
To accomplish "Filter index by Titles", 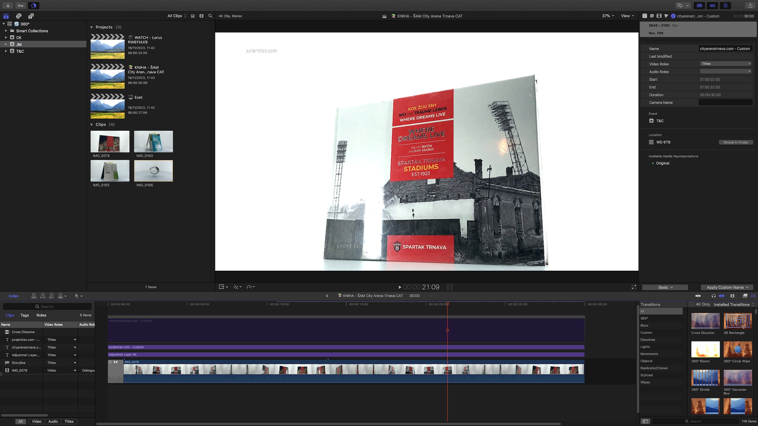I will click(69, 421).
